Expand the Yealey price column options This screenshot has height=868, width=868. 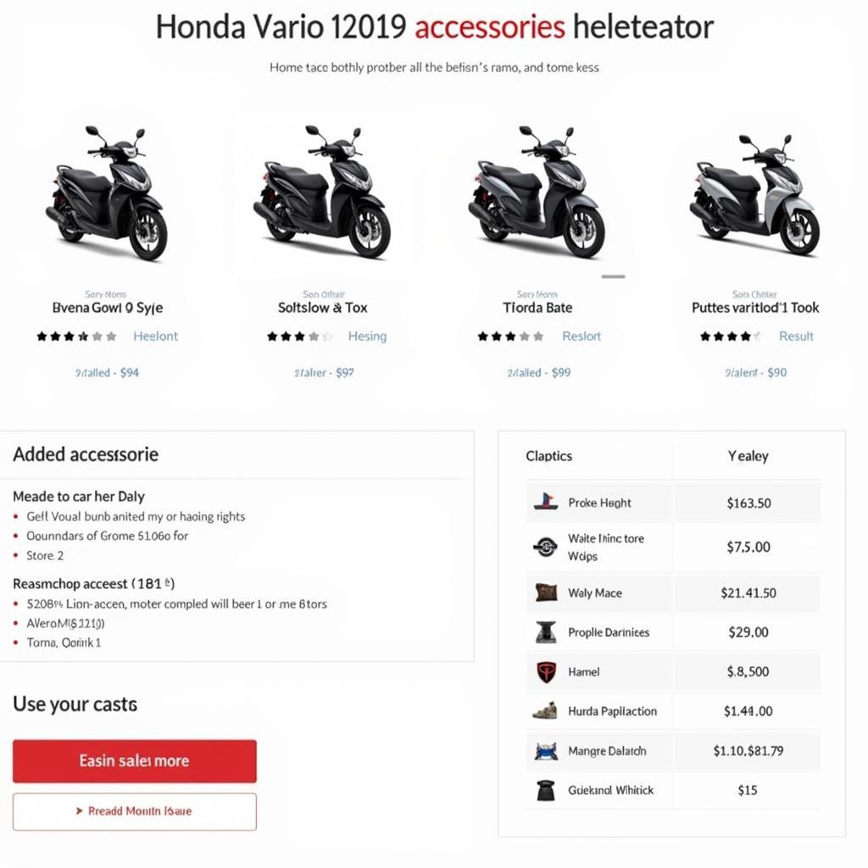[x=748, y=456]
